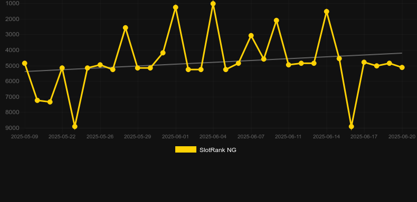The width and height of the screenshot is (417, 202).
Task: Select the data point above 2025-05-22
Action: coord(62,68)
